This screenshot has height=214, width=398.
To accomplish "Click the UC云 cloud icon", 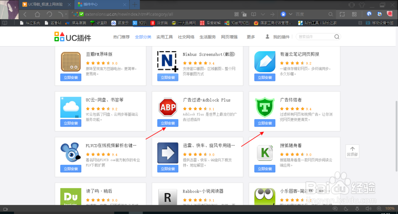I will click(x=71, y=107).
